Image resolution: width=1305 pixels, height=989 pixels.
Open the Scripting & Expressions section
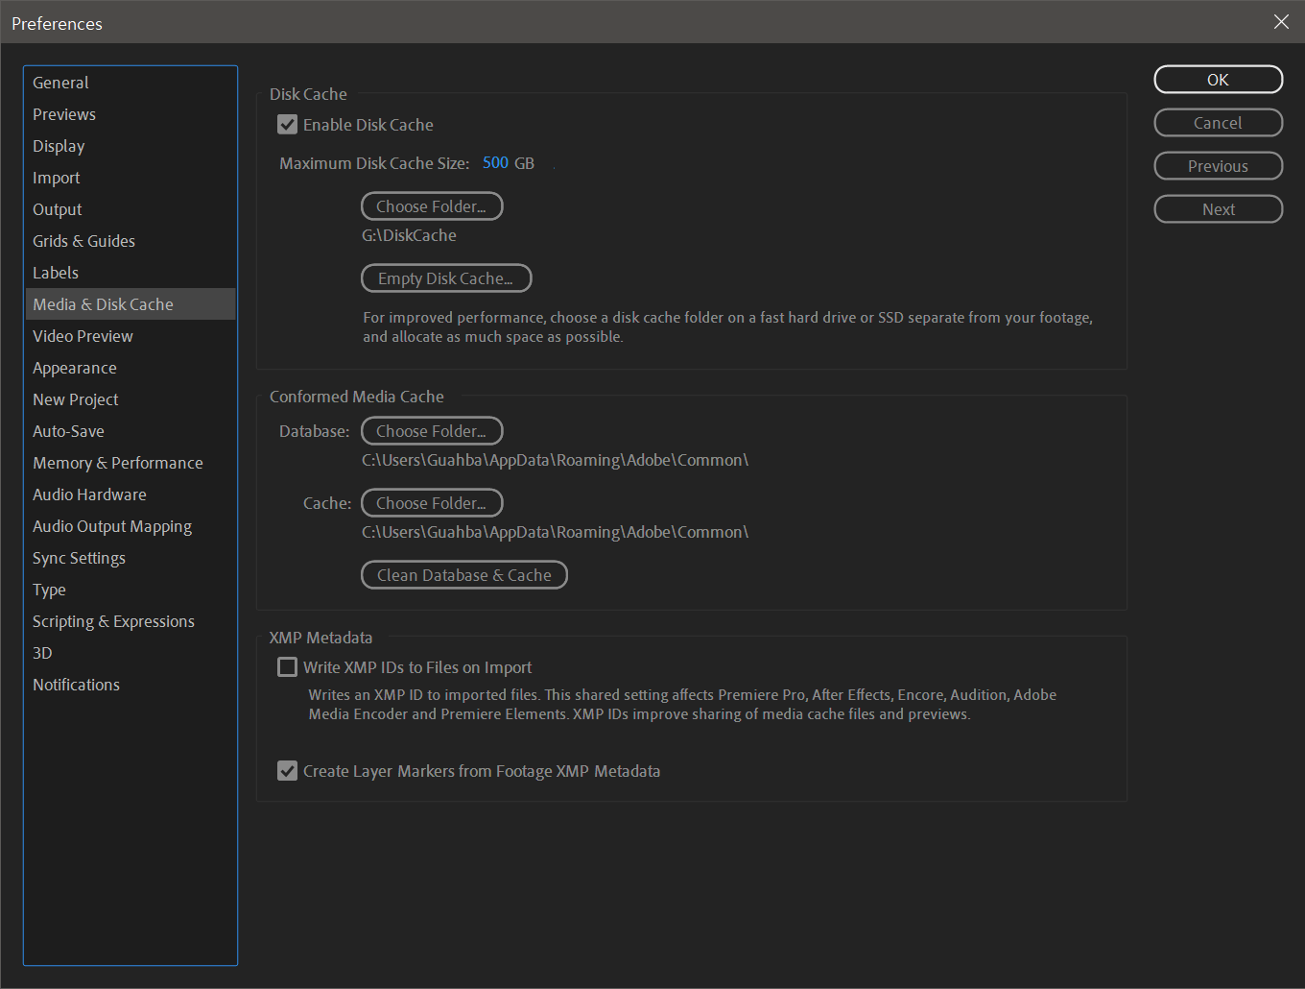(113, 620)
